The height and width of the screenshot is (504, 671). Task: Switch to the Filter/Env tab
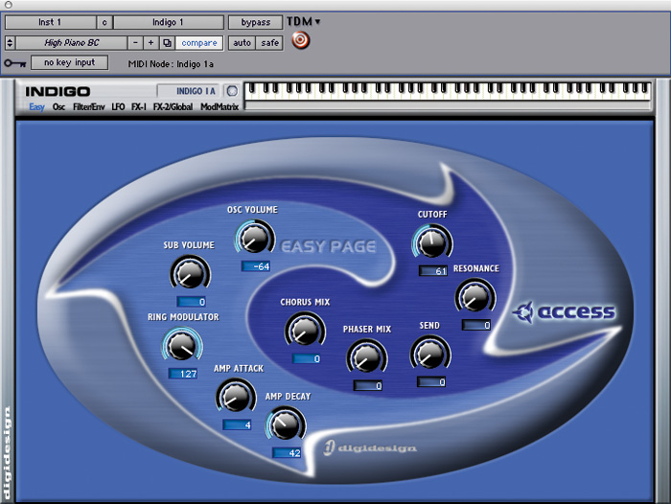coord(88,107)
